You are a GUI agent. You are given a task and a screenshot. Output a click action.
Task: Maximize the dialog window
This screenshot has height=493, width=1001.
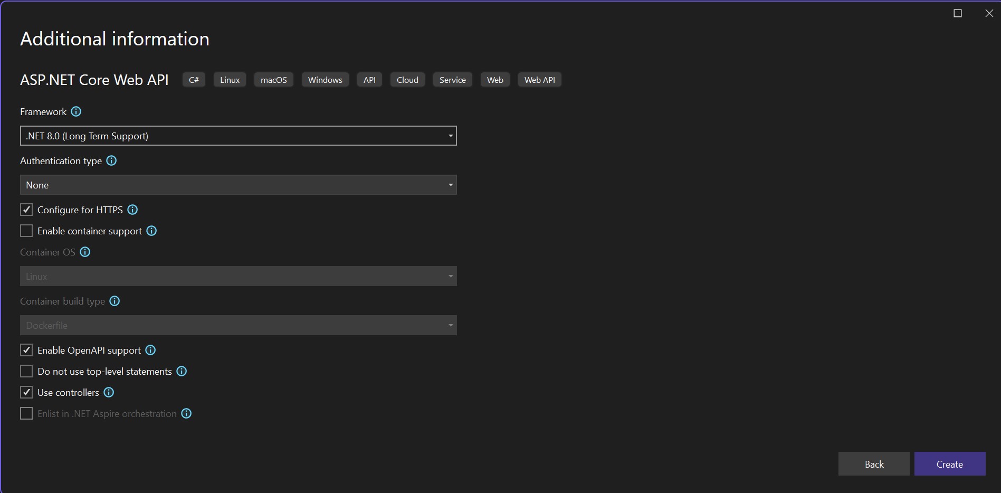point(958,13)
